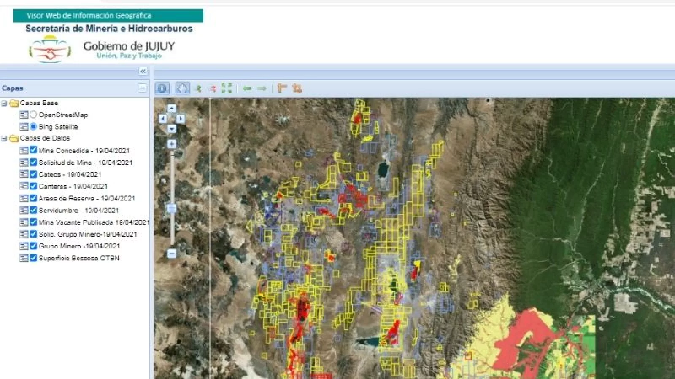Minimize the Capas panel

pyautogui.click(x=143, y=88)
